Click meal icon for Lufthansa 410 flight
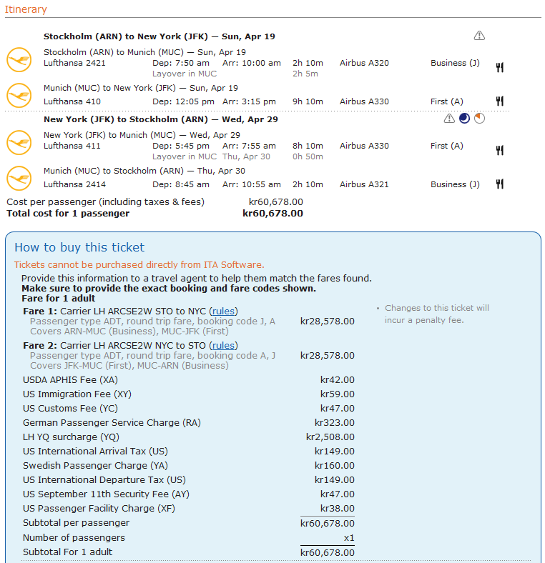 click(500, 101)
